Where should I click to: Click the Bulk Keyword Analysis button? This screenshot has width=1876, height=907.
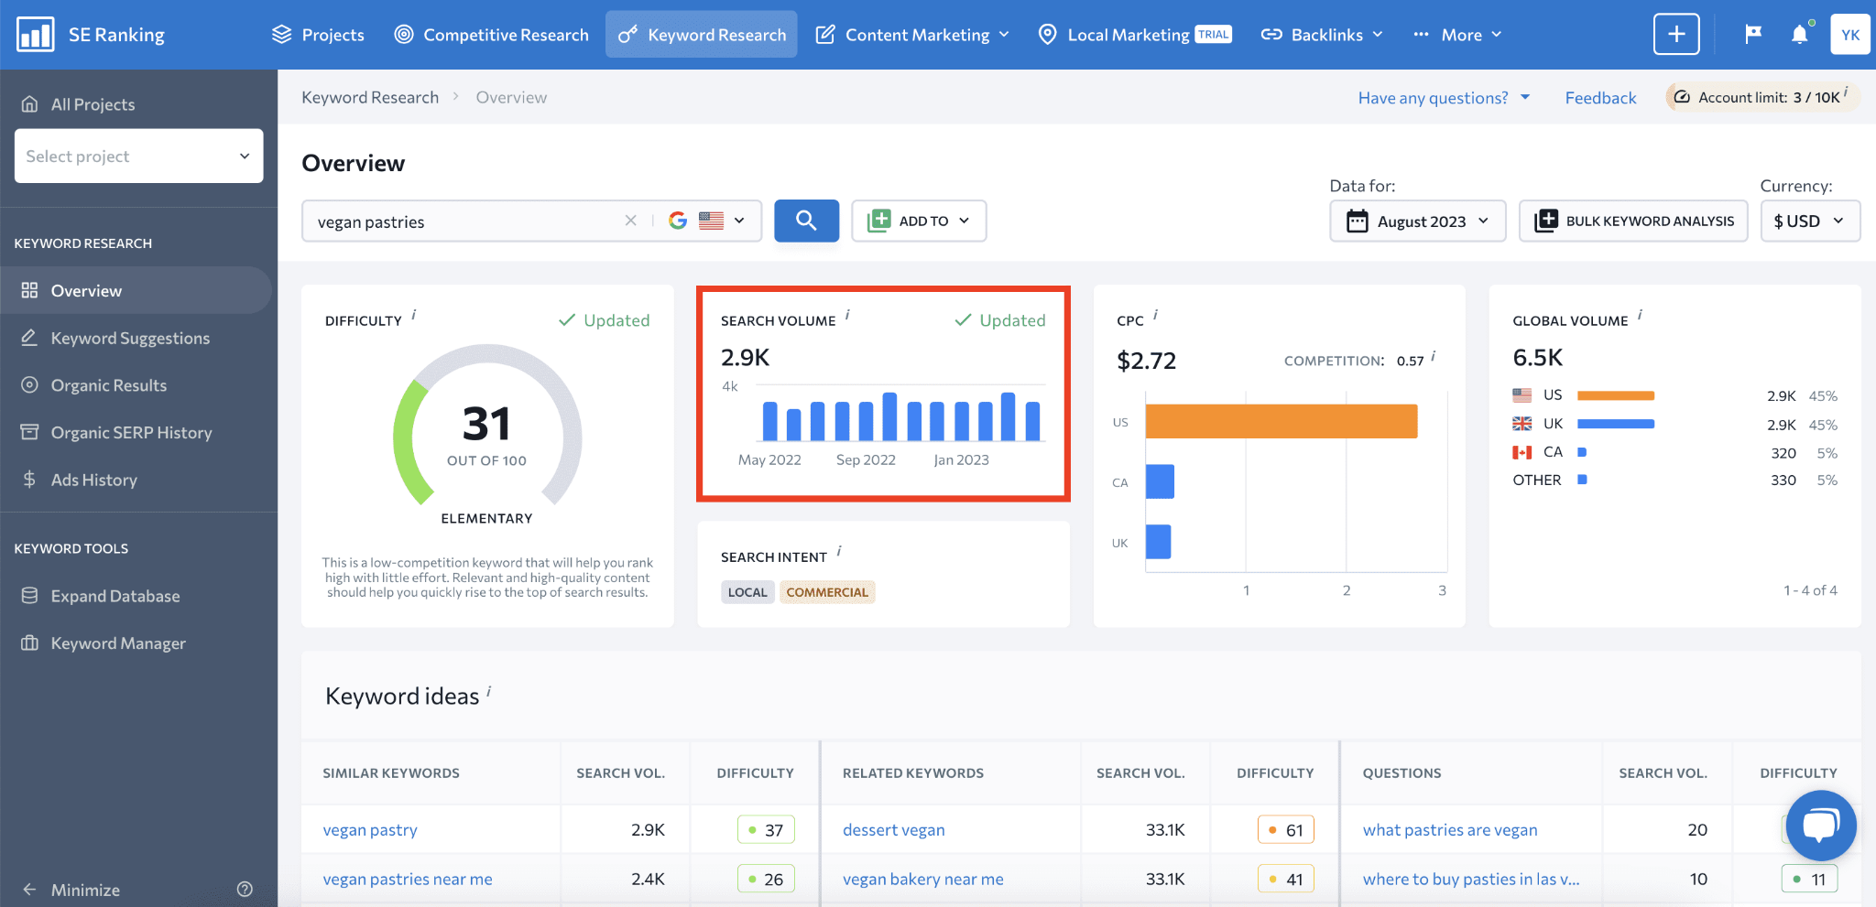1633,221
